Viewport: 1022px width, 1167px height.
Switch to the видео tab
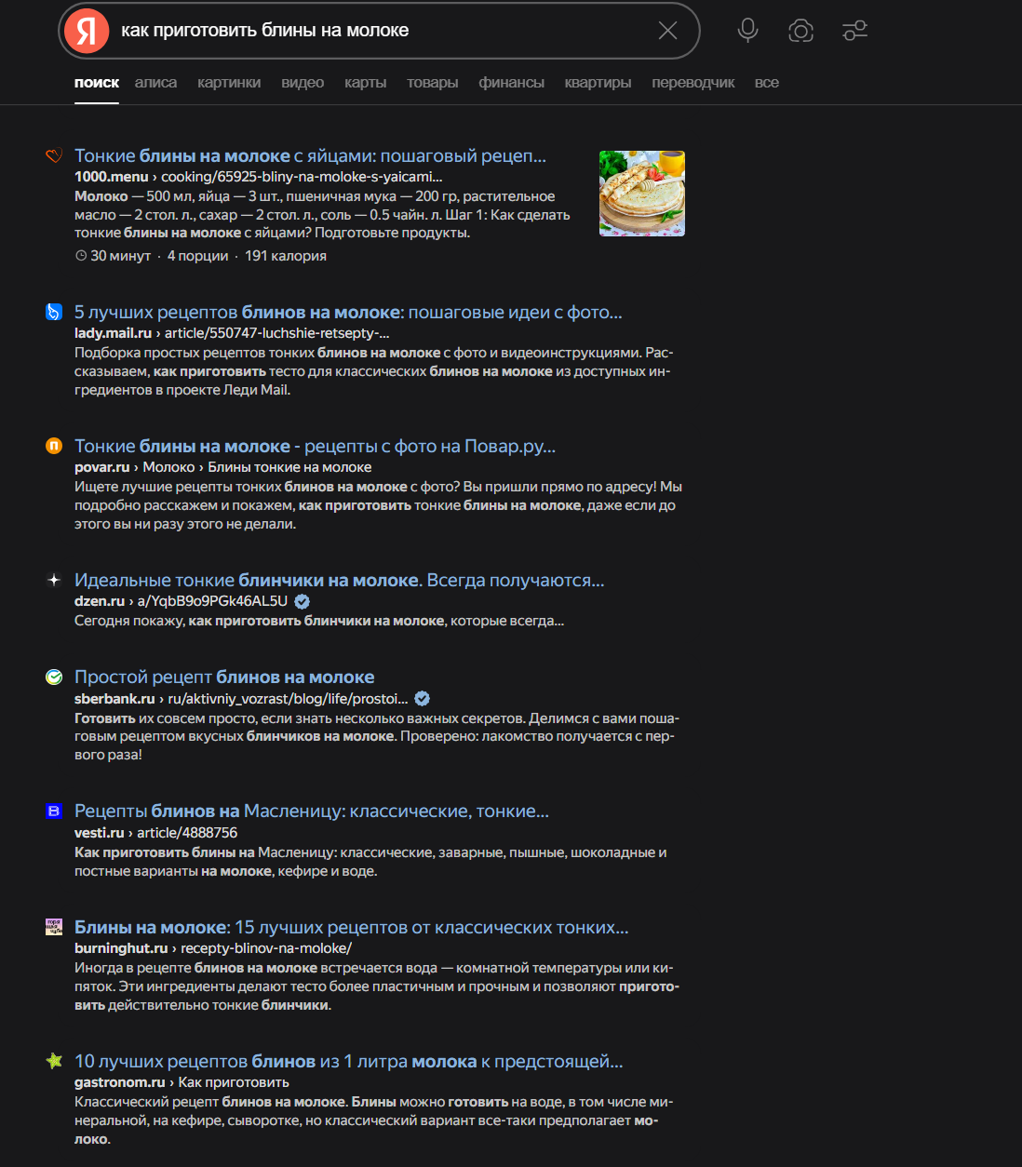click(x=303, y=83)
